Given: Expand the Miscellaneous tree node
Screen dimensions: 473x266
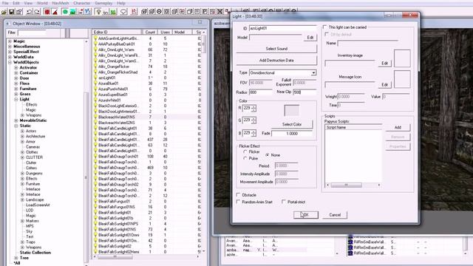Looking at the screenshot, I should pos(10,47).
